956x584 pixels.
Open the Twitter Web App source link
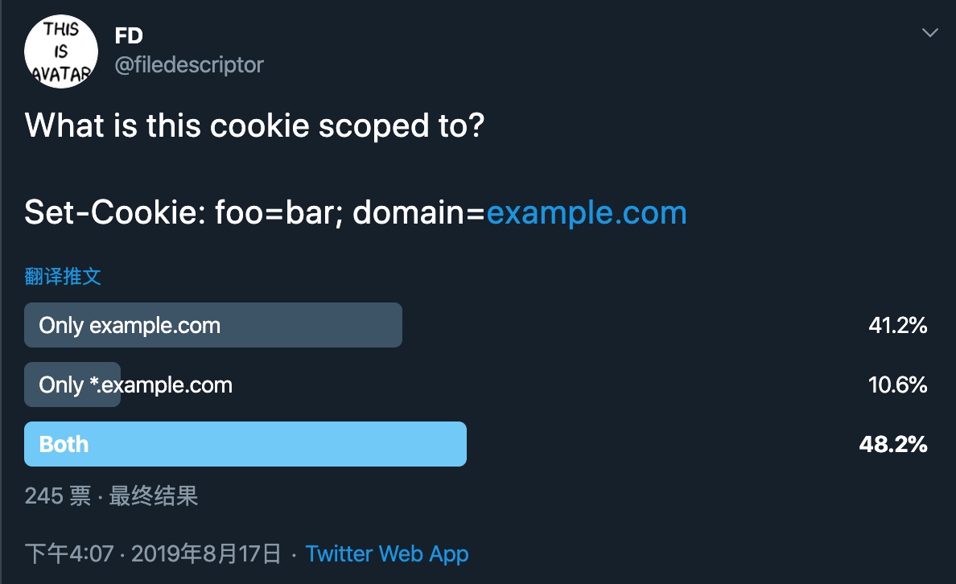[x=387, y=553]
